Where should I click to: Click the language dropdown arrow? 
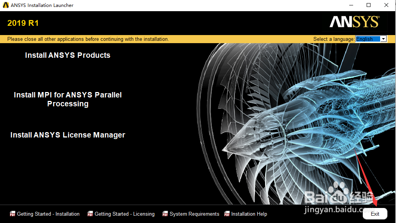pos(383,39)
